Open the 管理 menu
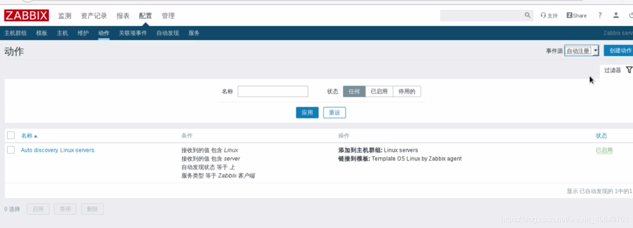Screen dimensions: 633x228 168,16
